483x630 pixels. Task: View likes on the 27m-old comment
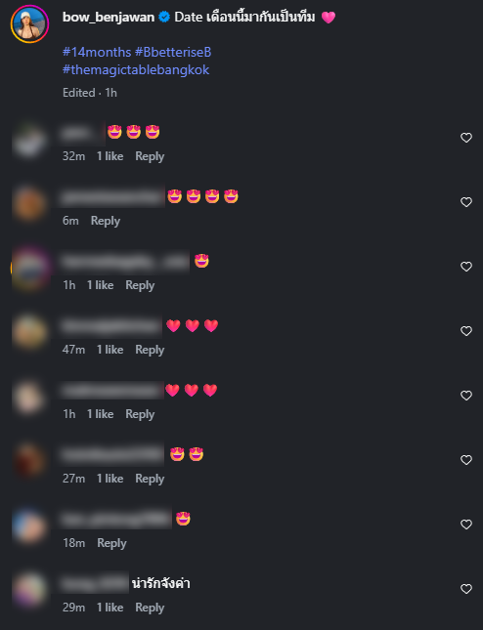pyautogui.click(x=110, y=479)
